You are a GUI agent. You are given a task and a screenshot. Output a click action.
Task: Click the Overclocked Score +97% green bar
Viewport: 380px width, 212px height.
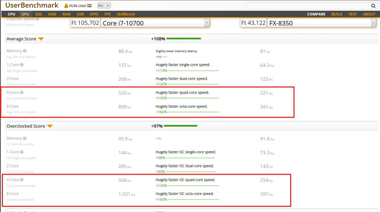(180, 126)
